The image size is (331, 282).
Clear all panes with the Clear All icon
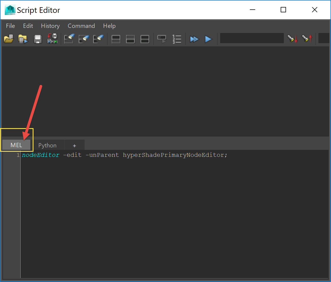[x=99, y=39]
